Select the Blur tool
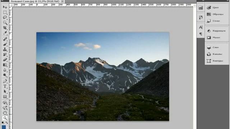Screen dimensions: 230x129 (x=5, y=70)
